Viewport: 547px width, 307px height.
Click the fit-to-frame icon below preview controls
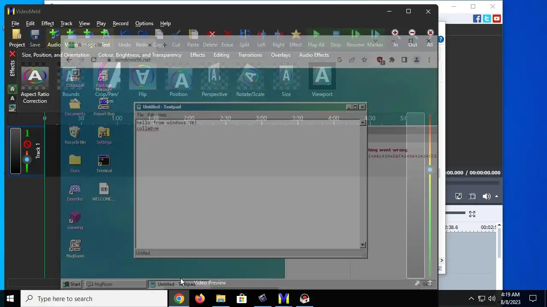point(472,214)
